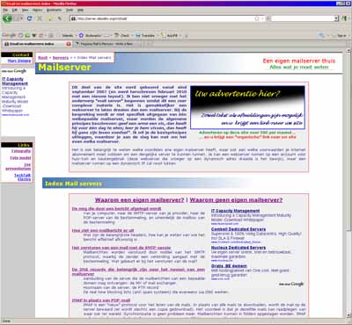Click the 'Waarom een eigen mailserver?' link

point(139,200)
